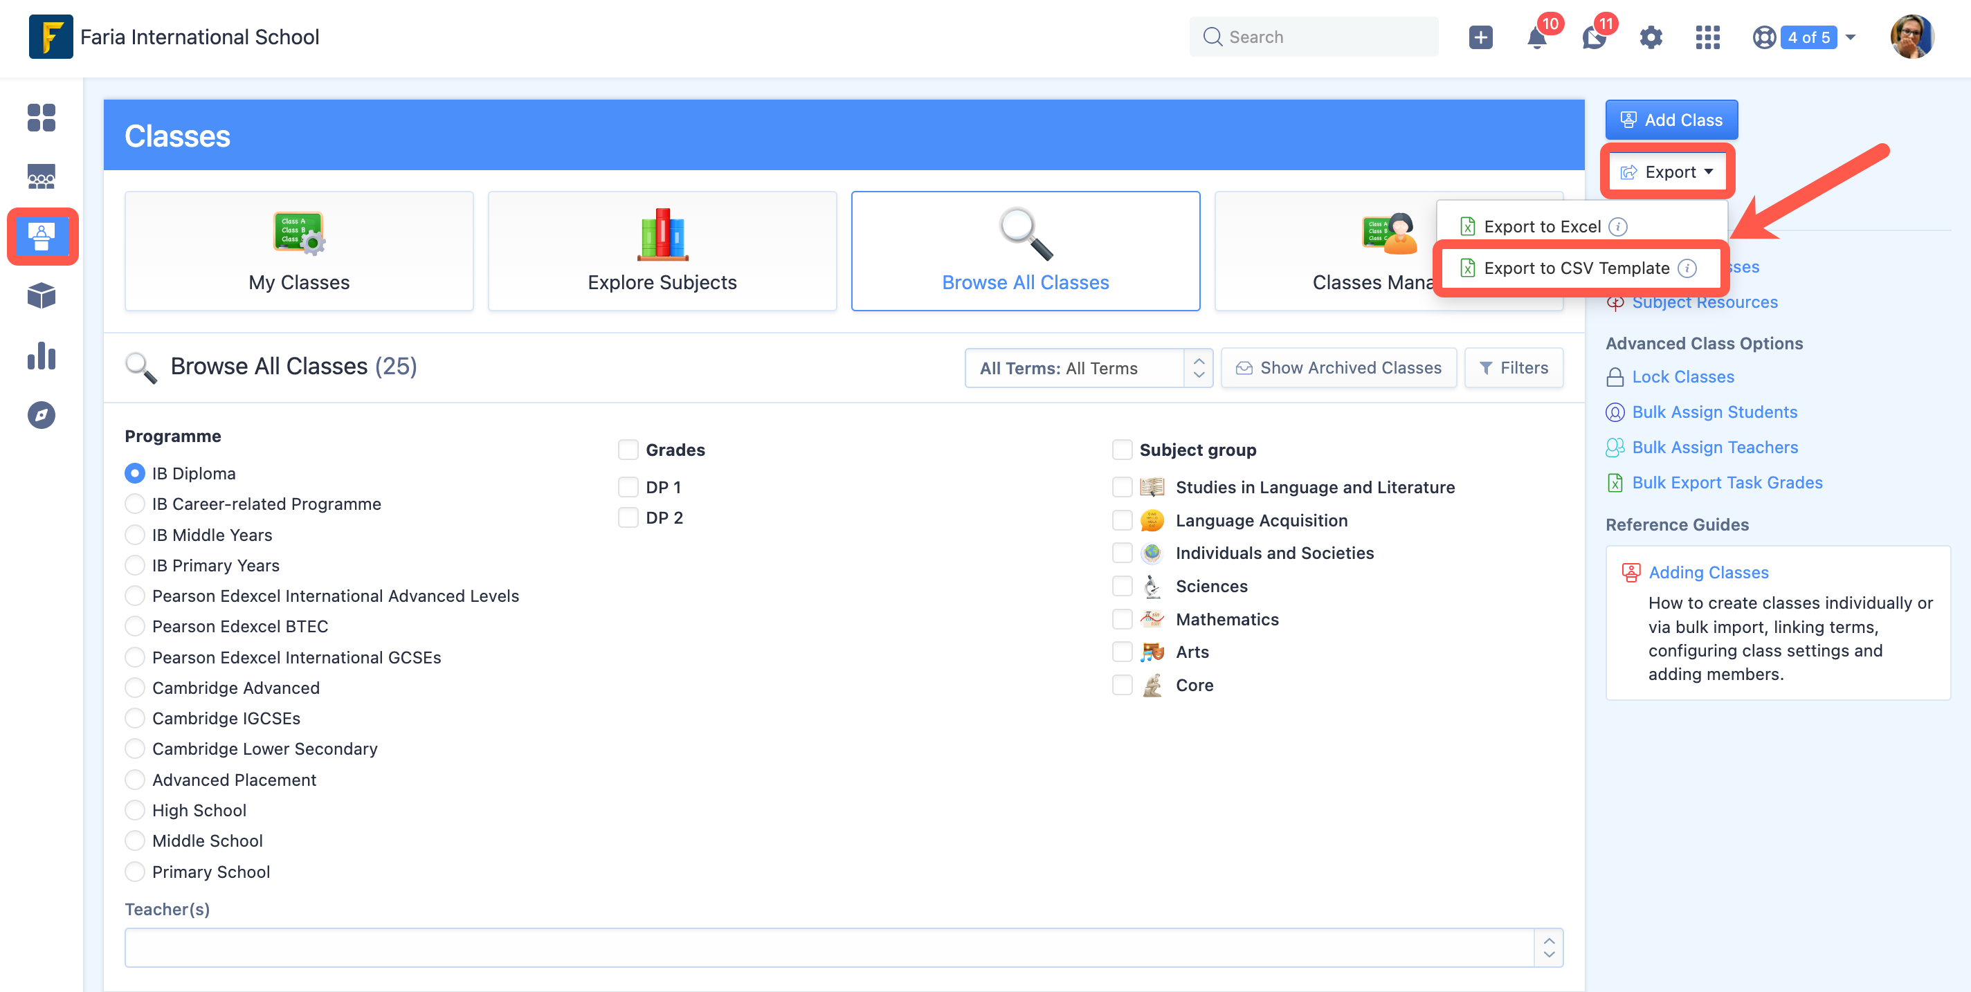Open the Adding Classes guide link
Screen dimensions: 1971x992
[x=1709, y=572]
